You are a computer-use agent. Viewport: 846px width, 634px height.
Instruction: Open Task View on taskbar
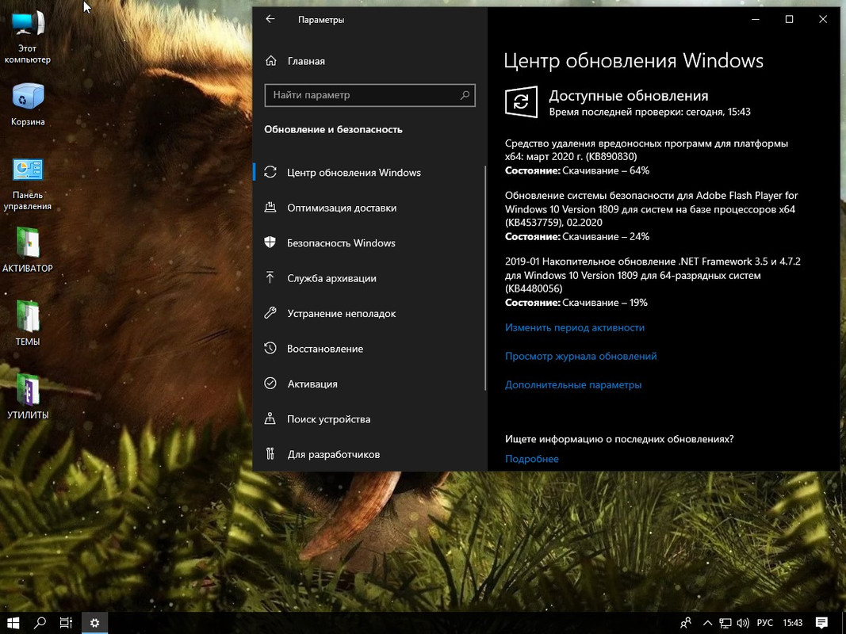[66, 623]
